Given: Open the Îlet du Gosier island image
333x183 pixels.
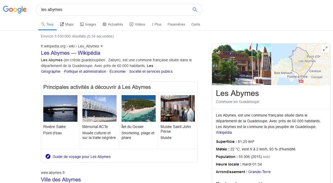Looking at the screenshot, I should pyautogui.click(x=138, y=108).
